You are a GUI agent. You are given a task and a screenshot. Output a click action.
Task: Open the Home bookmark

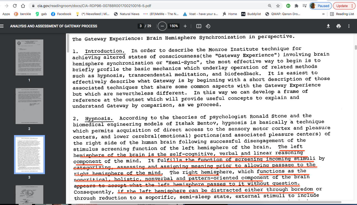(x=230, y=14)
